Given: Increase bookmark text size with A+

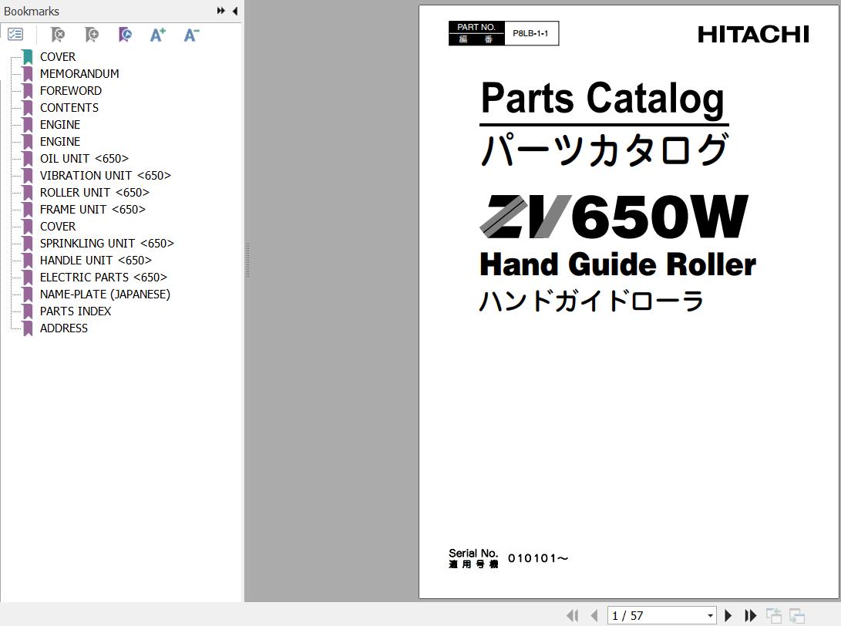Looking at the screenshot, I should pyautogui.click(x=158, y=35).
